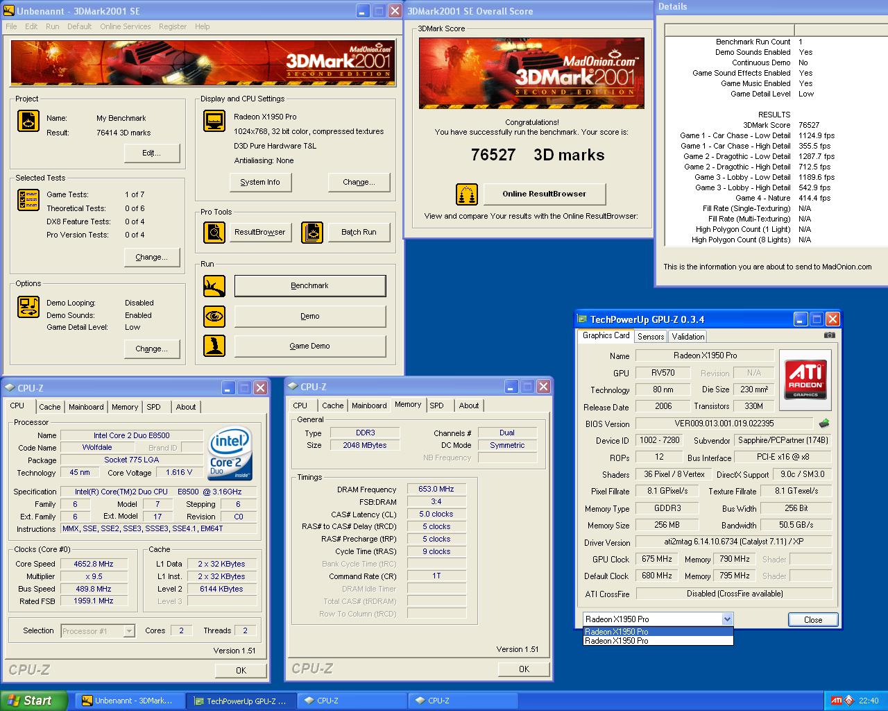Click the BIOS save chip icon in GPU-Z

[x=824, y=423]
